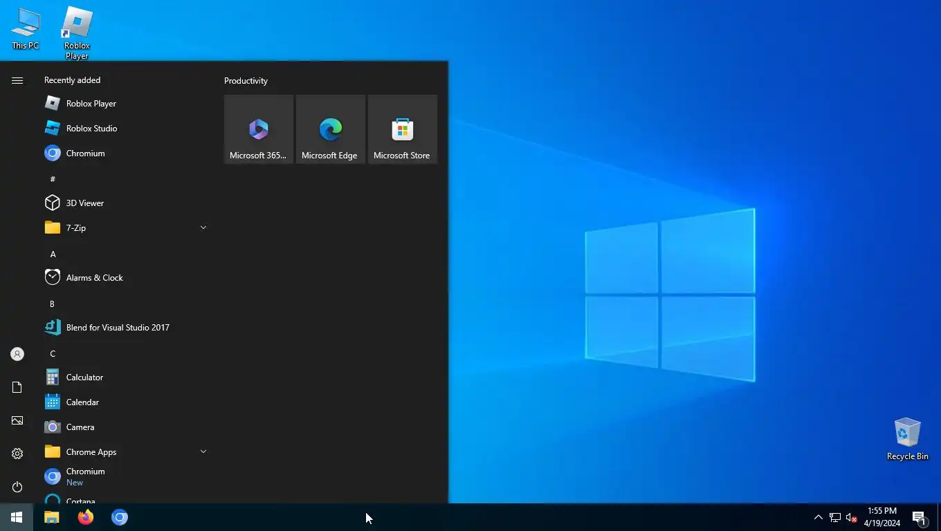
Task: Launch Roblox Studio from Start menu
Action: click(125, 129)
